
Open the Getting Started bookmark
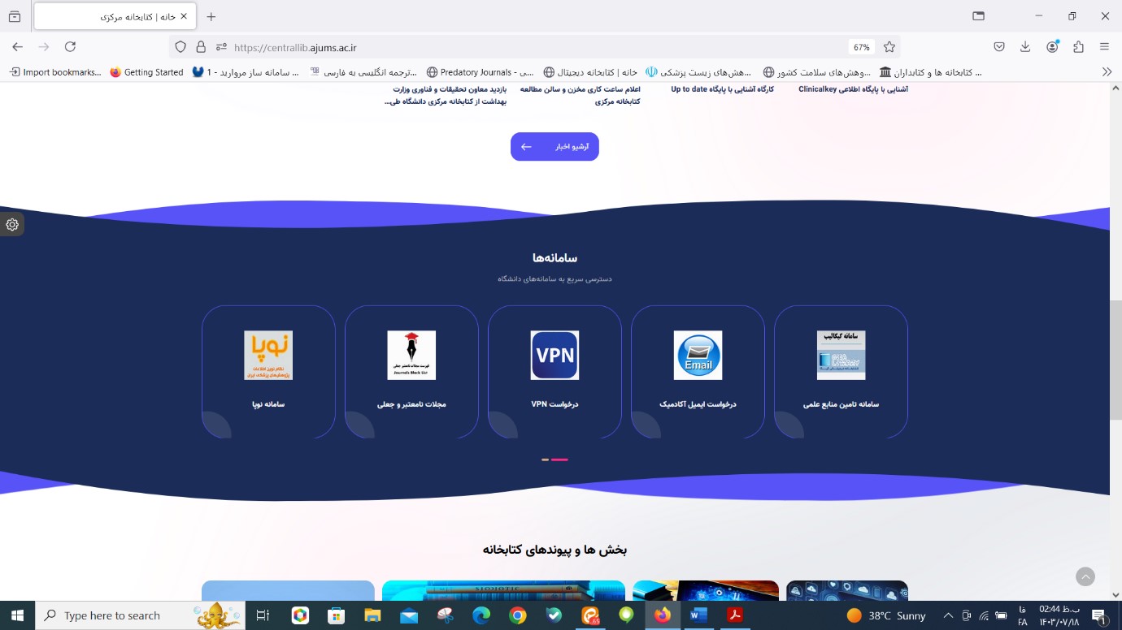coord(146,71)
